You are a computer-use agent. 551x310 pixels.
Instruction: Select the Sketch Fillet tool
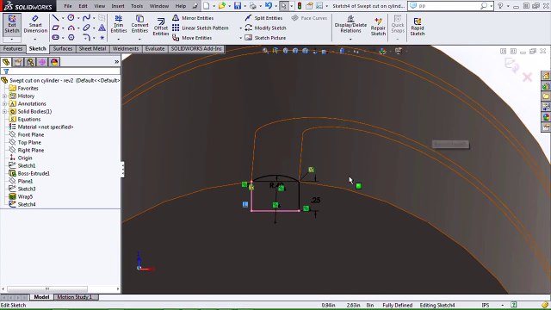click(86, 37)
